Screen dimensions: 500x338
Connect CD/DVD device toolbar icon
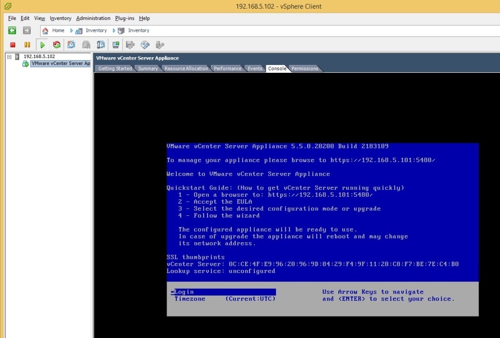point(145,44)
